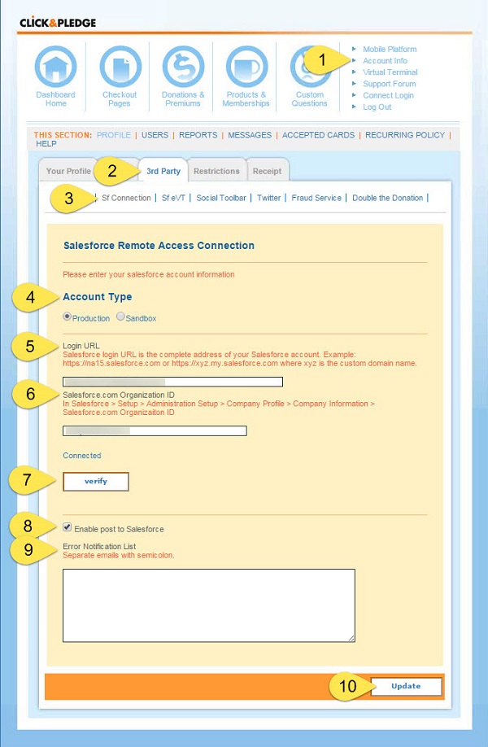Switch to the Your Profile tab
488x747 pixels.
pyautogui.click(x=68, y=171)
